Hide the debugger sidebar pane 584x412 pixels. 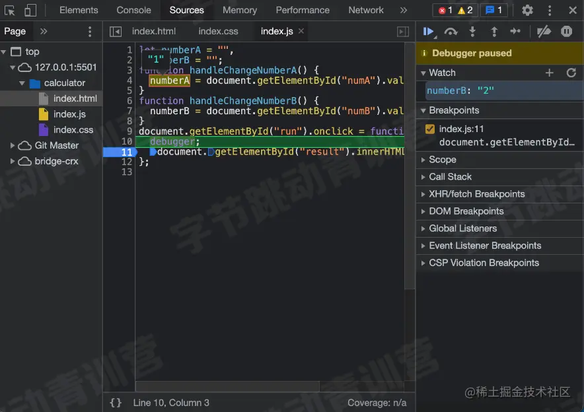point(403,32)
